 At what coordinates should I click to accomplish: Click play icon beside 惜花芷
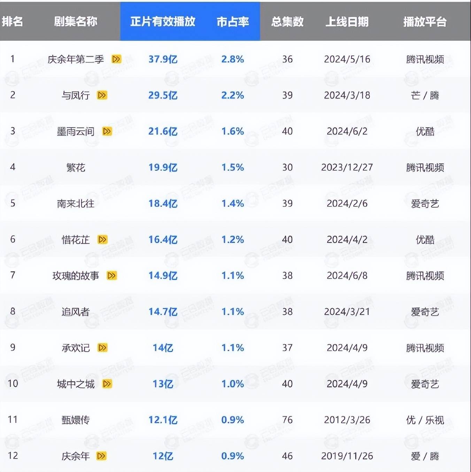click(x=102, y=239)
